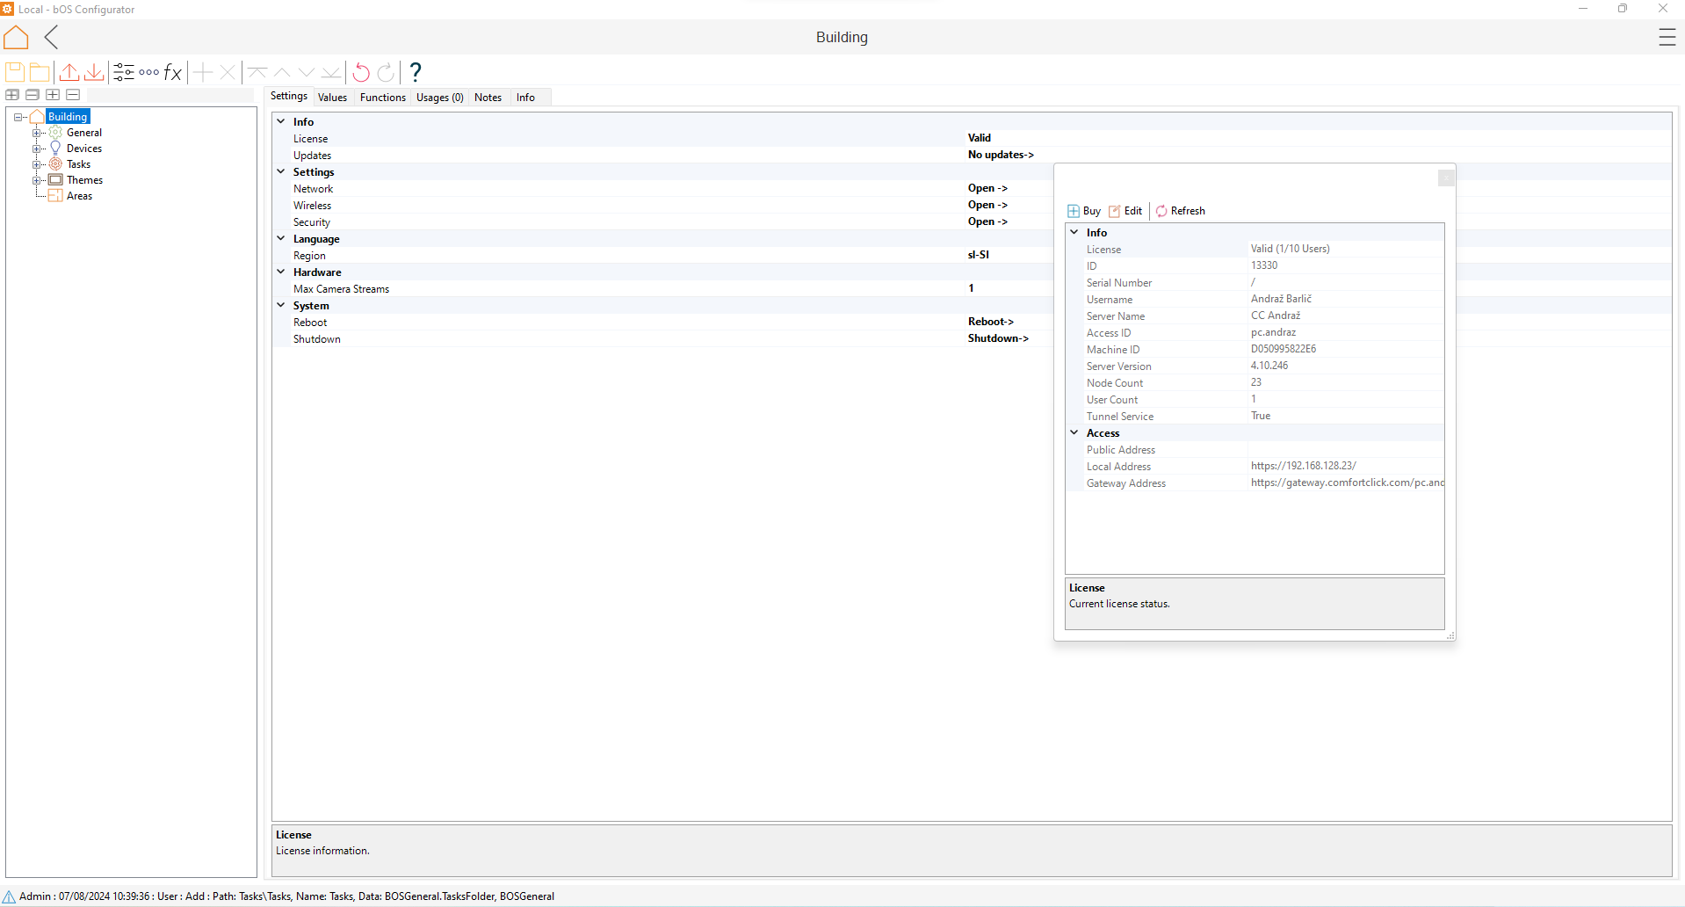Switch to the Values tab

click(x=333, y=98)
